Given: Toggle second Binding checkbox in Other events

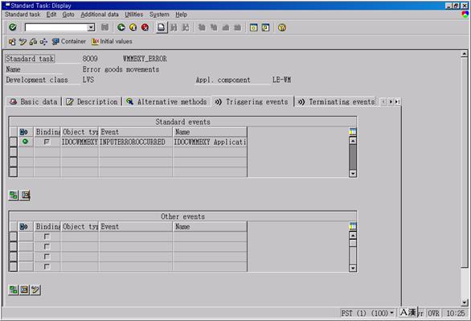Looking at the screenshot, I should tap(47, 246).
